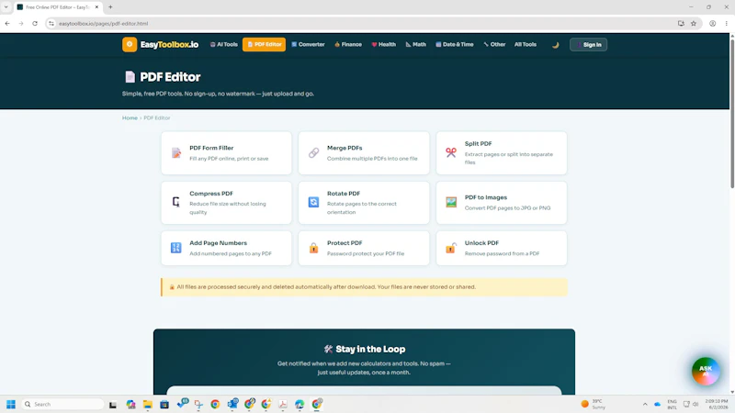
Task: Bookmark this page with the star
Action: click(x=694, y=24)
